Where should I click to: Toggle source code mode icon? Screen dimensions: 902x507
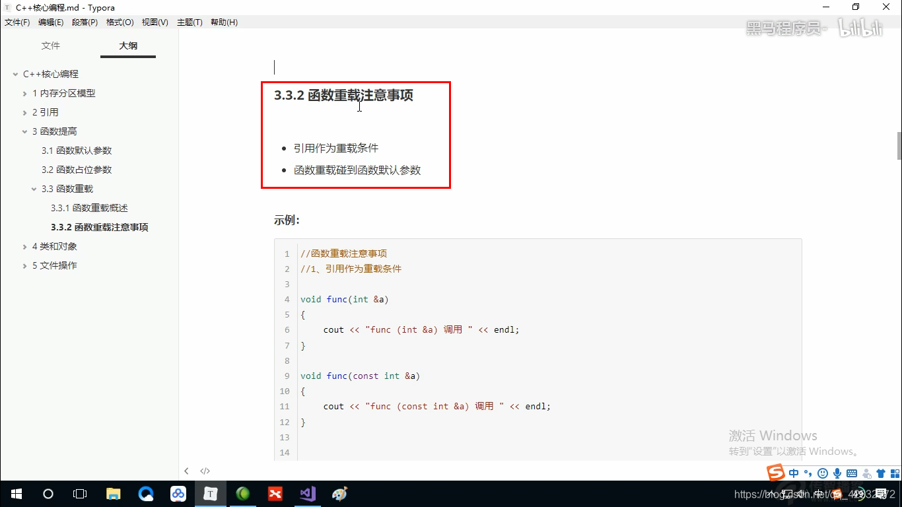pos(205,471)
